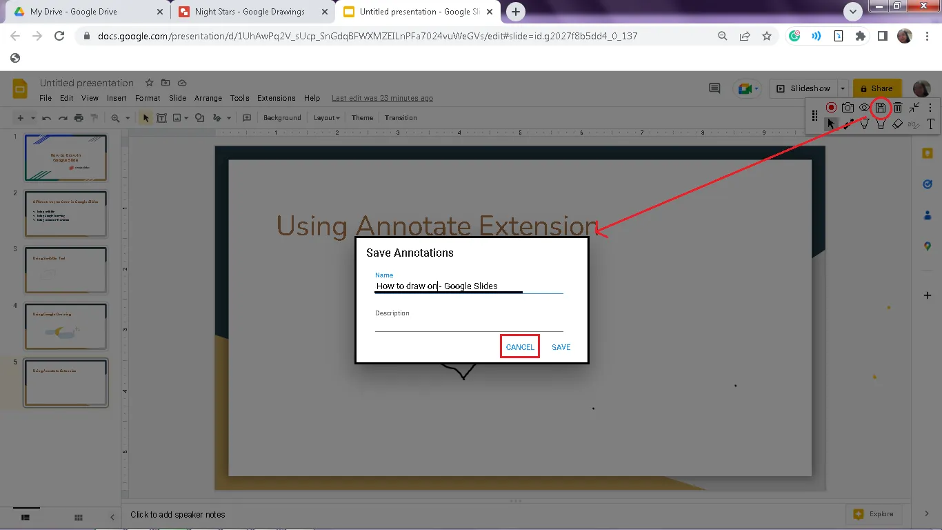Click CANCEL in the Save Annotations dialog
The image size is (942, 530).
coord(520,347)
